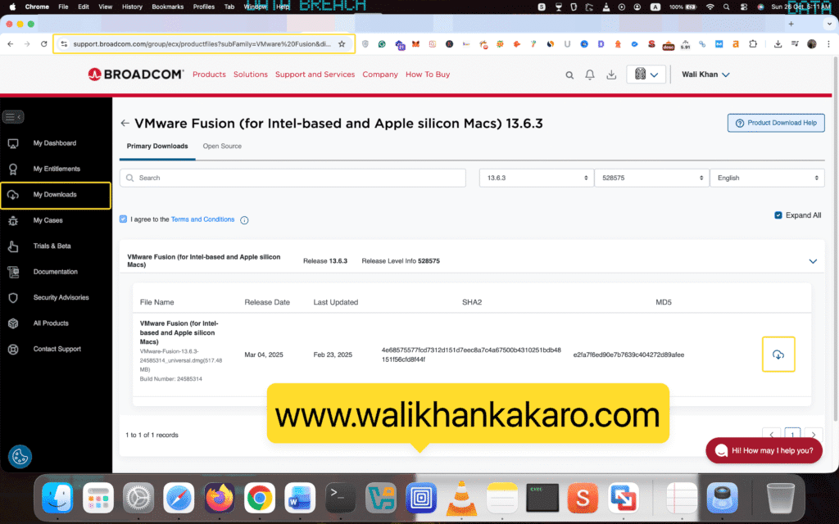Click the header download tray icon
The image size is (839, 524).
[611, 75]
